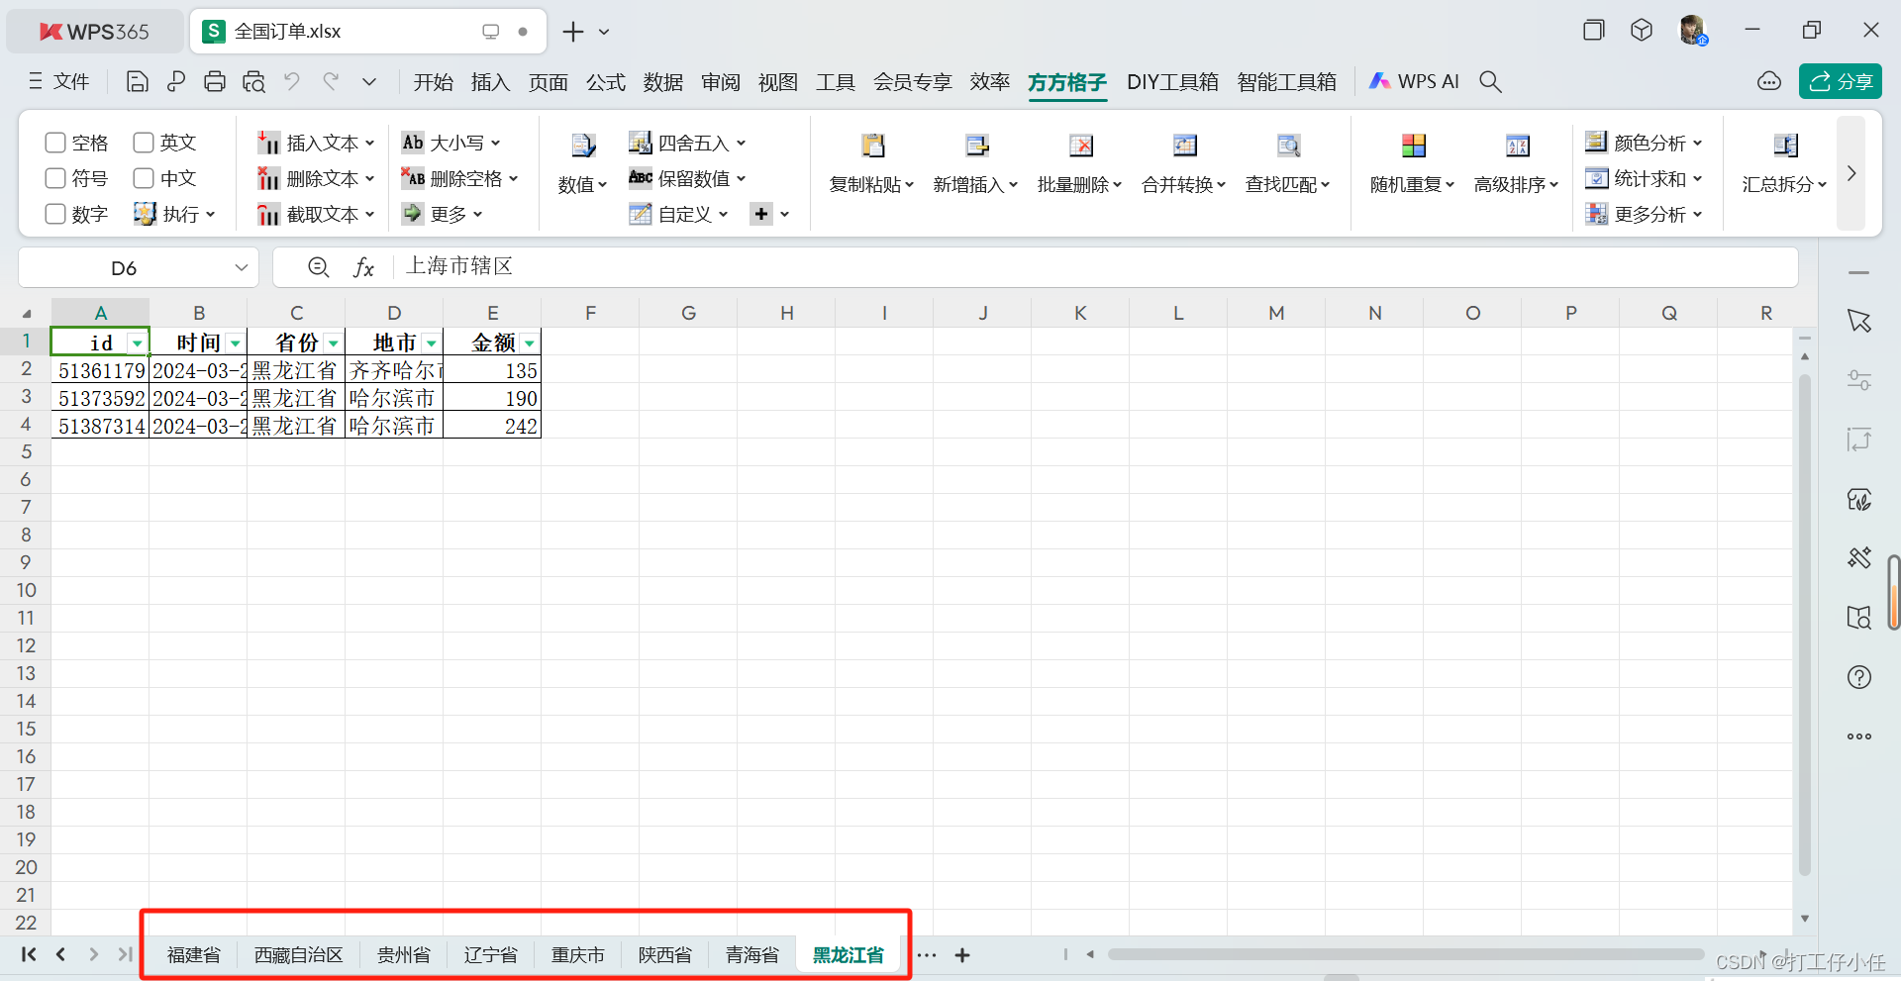Click the zoom magnifier beside fx
1901x981 pixels.
318,267
